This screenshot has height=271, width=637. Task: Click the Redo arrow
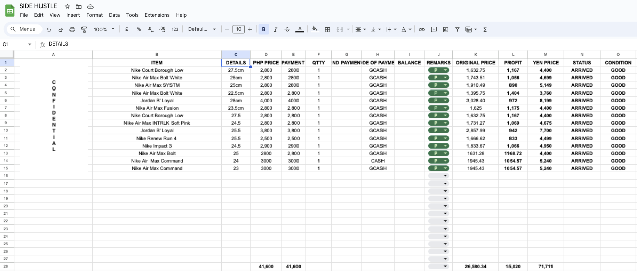point(61,30)
